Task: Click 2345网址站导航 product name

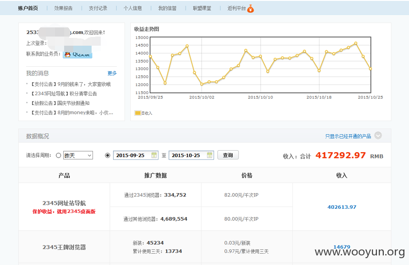Action: point(64,203)
